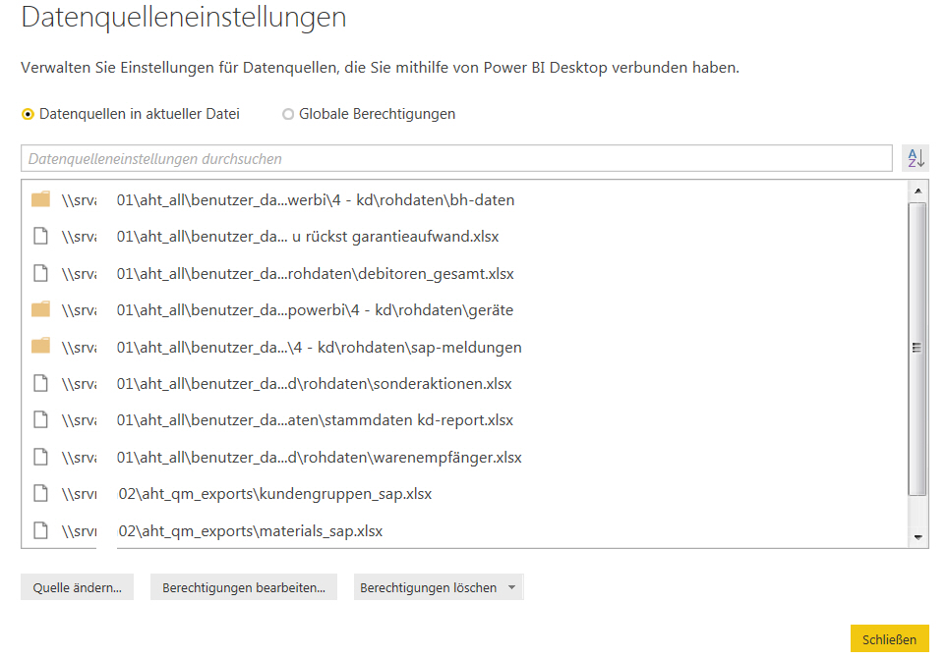Click file icon of stammdaten kd-report.xlsx row
The width and height of the screenshot is (947, 659).
coord(40,419)
